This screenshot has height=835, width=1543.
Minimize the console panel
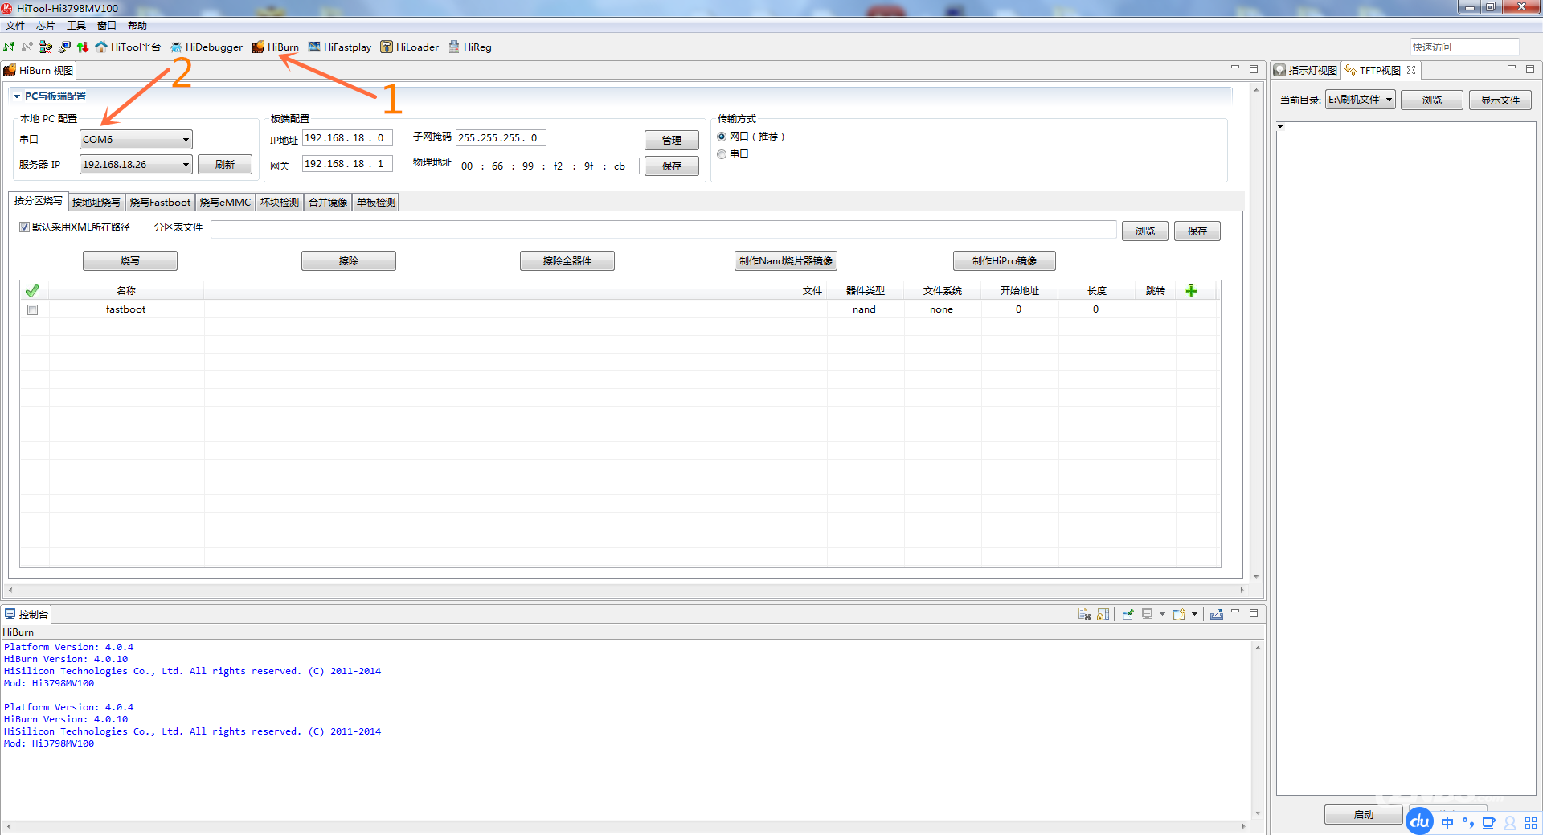[1235, 612]
